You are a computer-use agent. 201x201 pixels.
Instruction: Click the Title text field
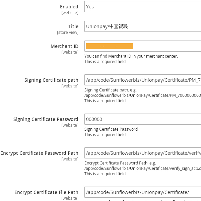(142, 26)
